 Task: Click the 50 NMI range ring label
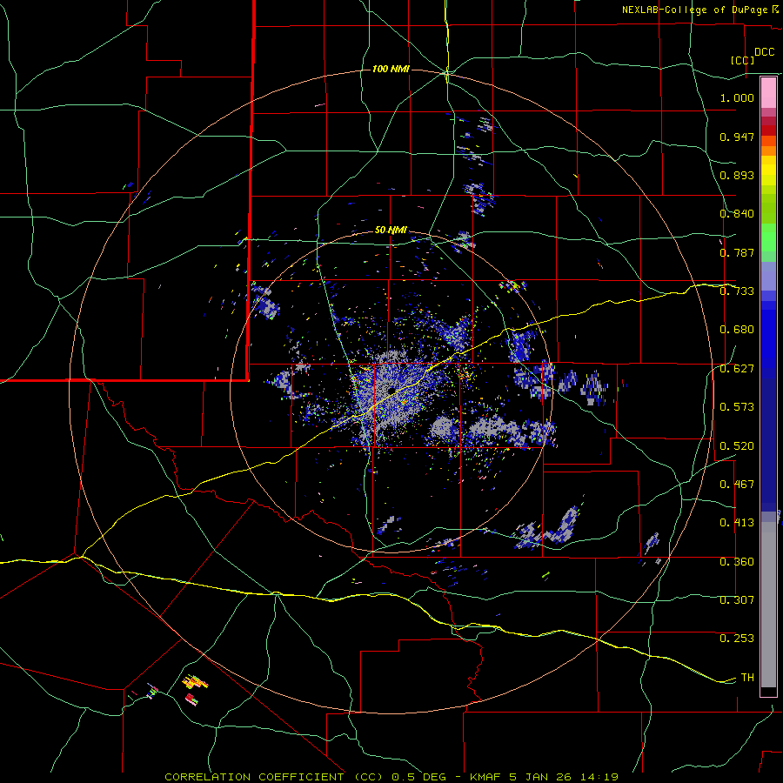391,231
